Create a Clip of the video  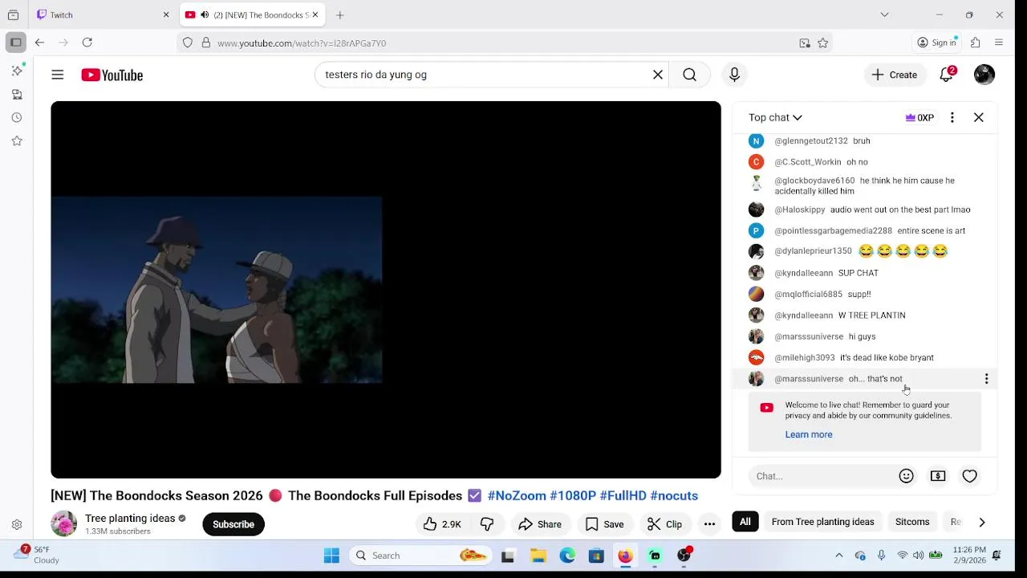[664, 524]
